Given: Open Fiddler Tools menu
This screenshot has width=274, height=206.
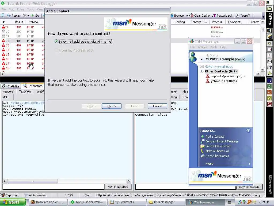Looking at the screenshot, I should (30, 9).
